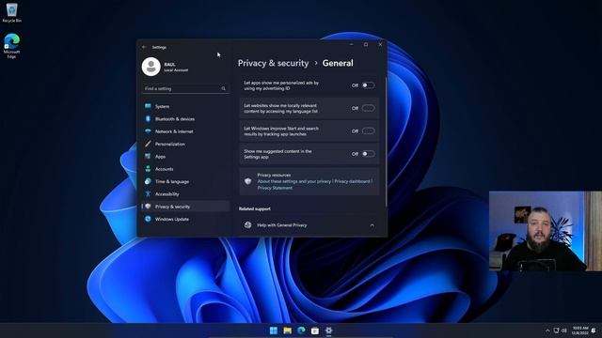602x338 pixels.
Task: Click the Network wifi icon
Action: tap(148, 131)
